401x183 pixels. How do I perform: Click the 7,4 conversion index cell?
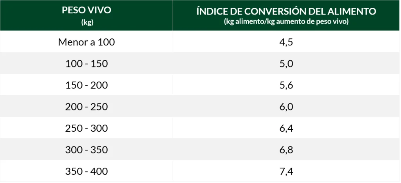(x=286, y=171)
